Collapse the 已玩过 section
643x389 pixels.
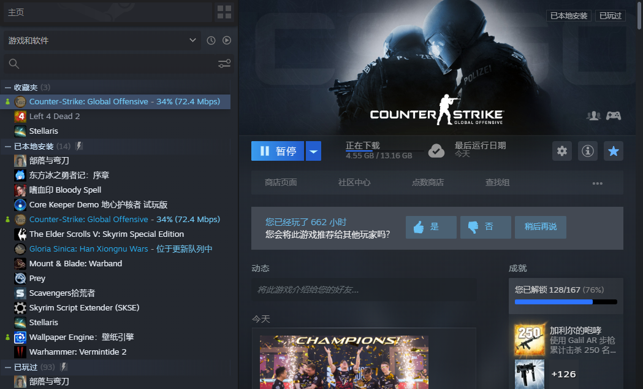tap(8, 368)
